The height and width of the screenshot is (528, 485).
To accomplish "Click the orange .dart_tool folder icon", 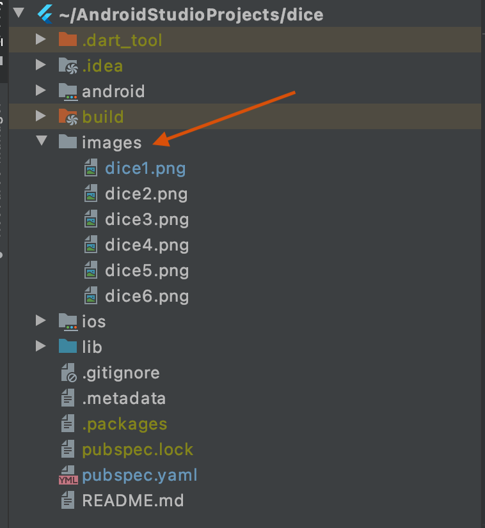I will tap(67, 40).
